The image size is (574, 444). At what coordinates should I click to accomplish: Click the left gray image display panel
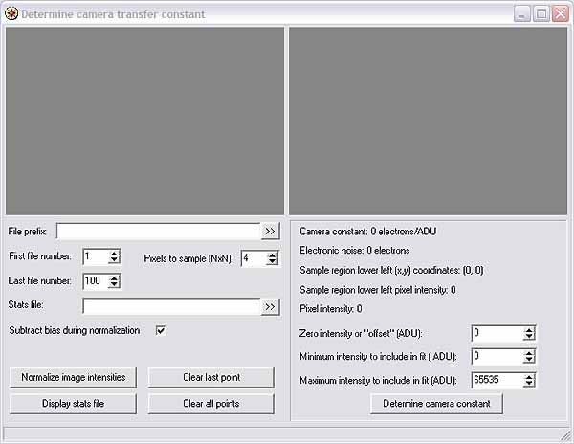tap(144, 121)
